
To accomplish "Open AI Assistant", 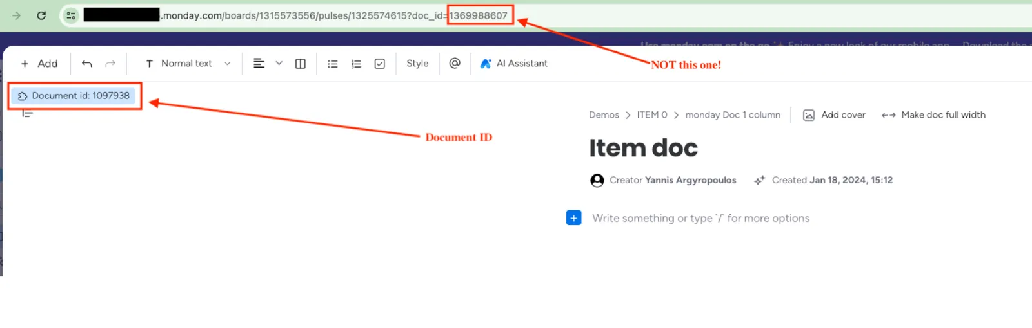I will [x=514, y=64].
